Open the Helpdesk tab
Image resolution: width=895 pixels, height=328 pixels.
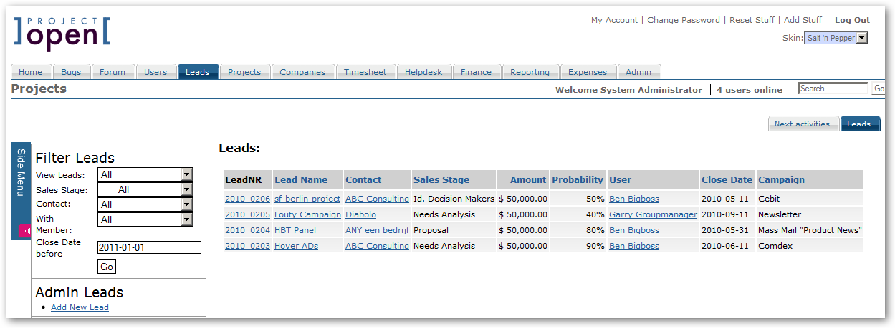423,72
